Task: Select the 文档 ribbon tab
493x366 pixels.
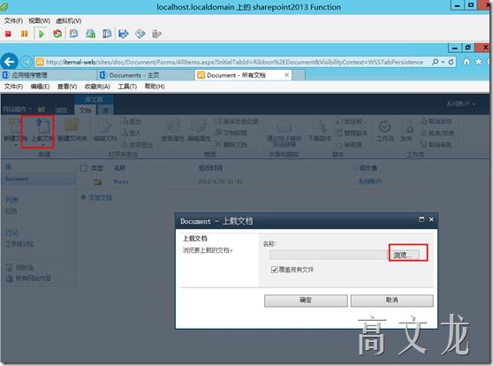Action: point(85,111)
